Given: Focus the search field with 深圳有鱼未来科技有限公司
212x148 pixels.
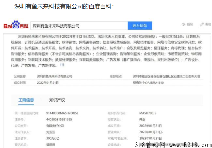Looking at the screenshot, I should [x=79, y=26].
